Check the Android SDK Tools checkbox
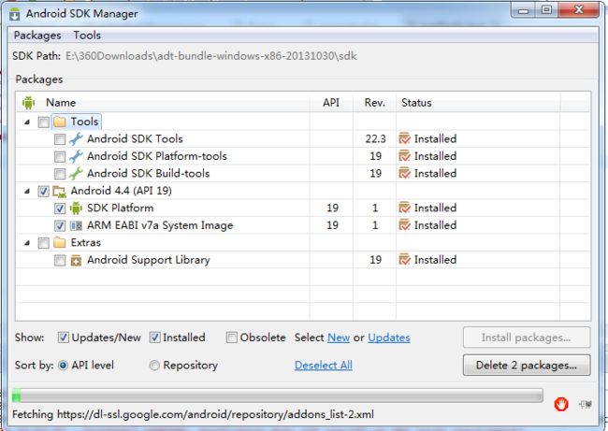Screen dimensions: 608x431 [60, 139]
